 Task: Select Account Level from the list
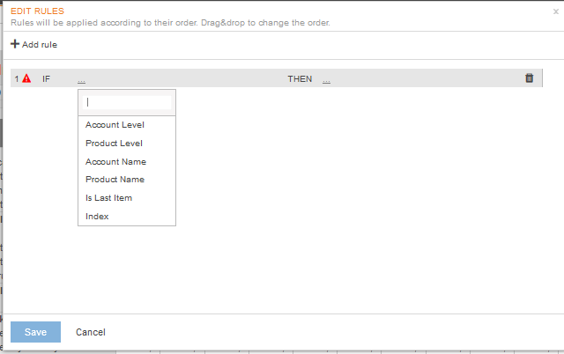coord(115,125)
